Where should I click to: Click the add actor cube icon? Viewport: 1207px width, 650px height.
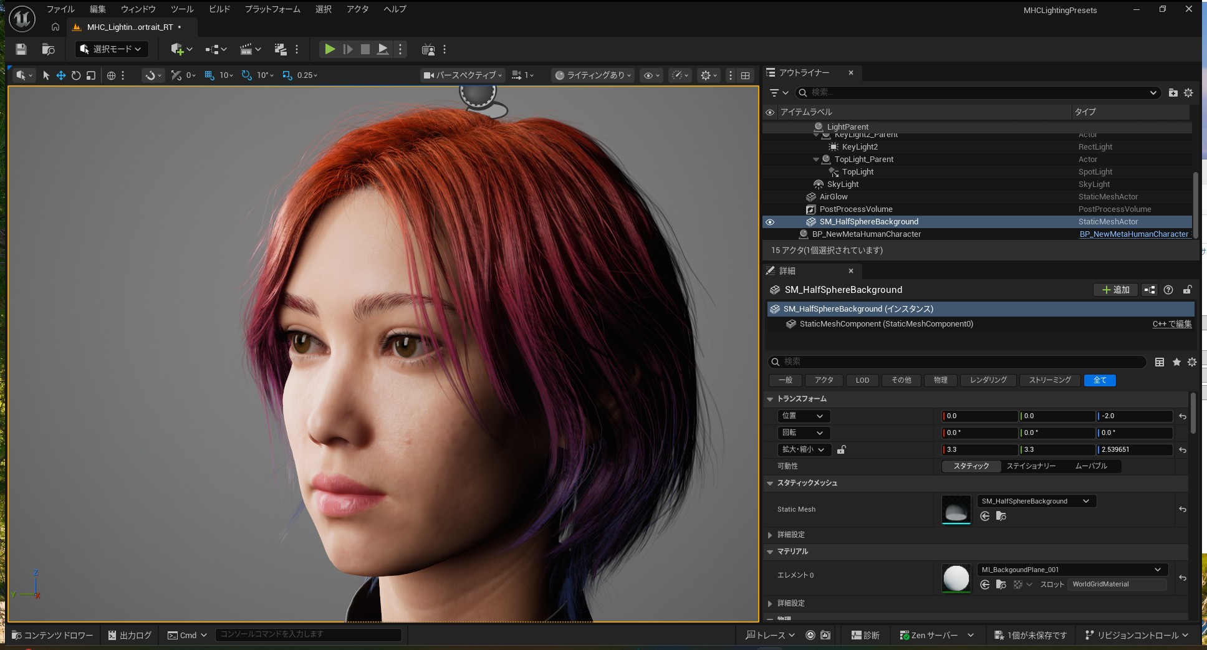(x=177, y=49)
